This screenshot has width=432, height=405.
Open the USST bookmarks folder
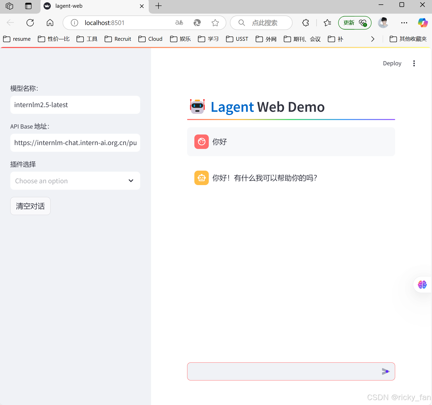(x=237, y=39)
